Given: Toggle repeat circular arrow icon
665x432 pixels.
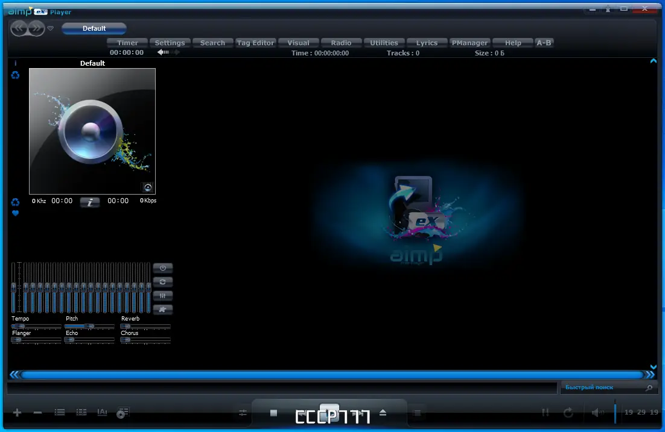Looking at the screenshot, I should tap(568, 412).
